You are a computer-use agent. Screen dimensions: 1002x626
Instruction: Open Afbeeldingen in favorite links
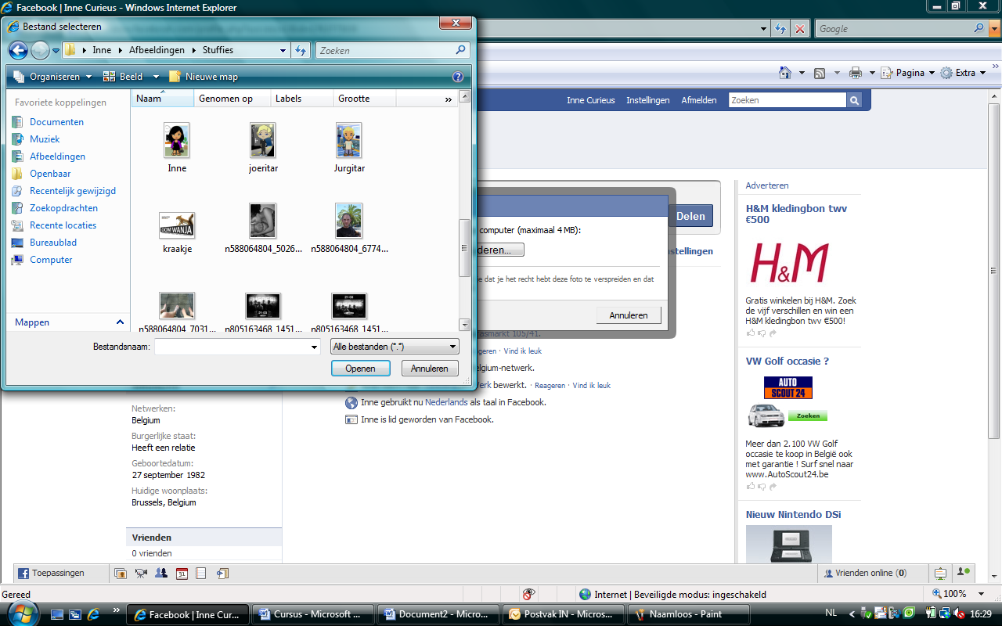[x=57, y=156]
